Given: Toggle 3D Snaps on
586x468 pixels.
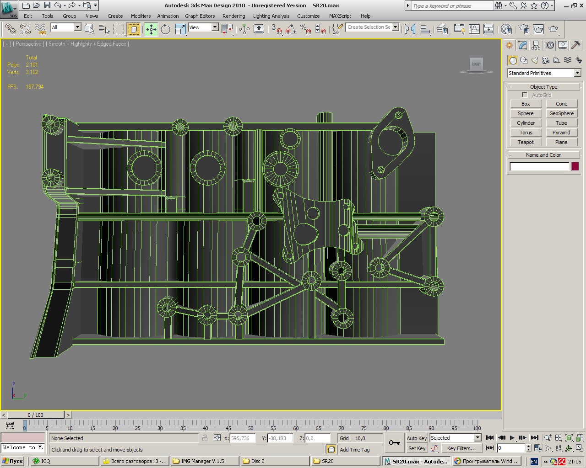Looking at the screenshot, I should point(276,29).
